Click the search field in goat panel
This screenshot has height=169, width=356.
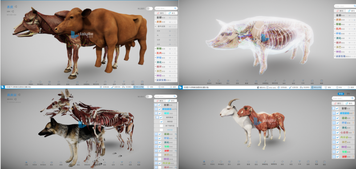tap(343, 98)
